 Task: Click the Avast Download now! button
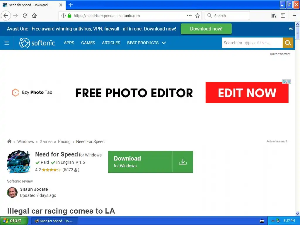tap(206, 29)
